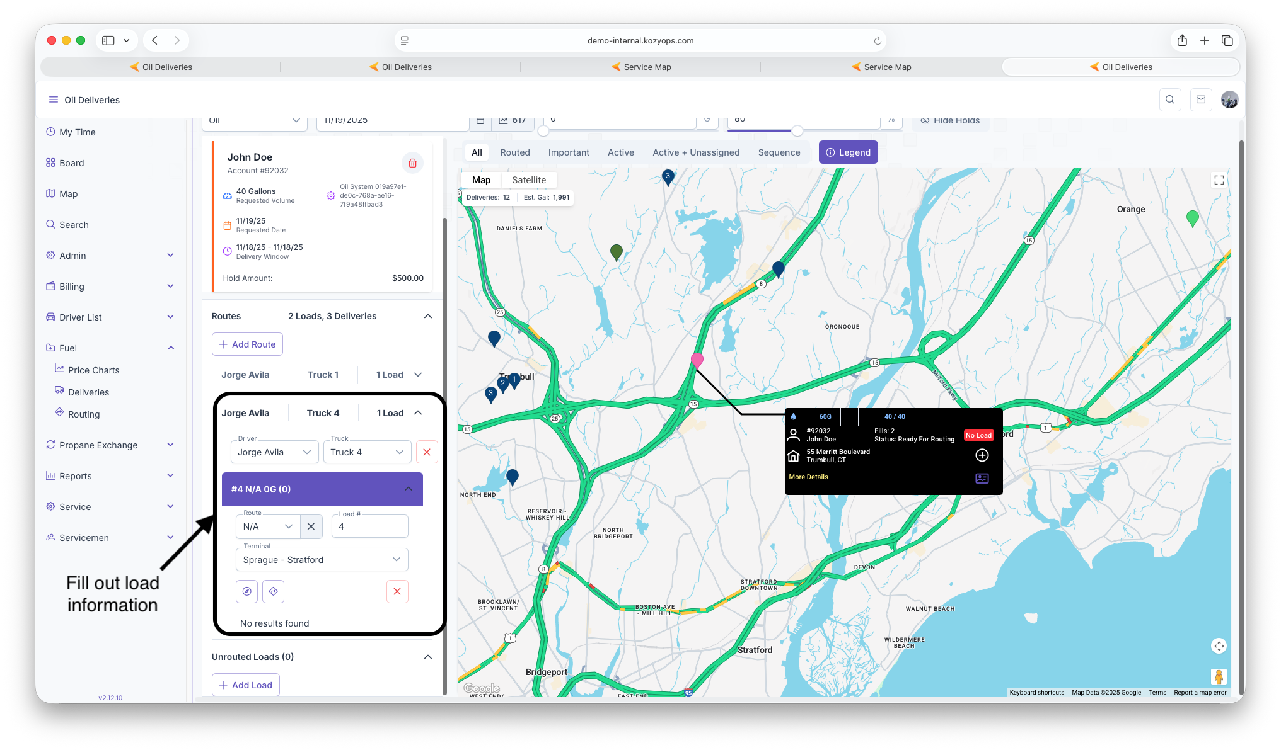Viewport: 1281px width, 750px height.
Task: Click the search magnifier in header
Action: pos(1169,99)
